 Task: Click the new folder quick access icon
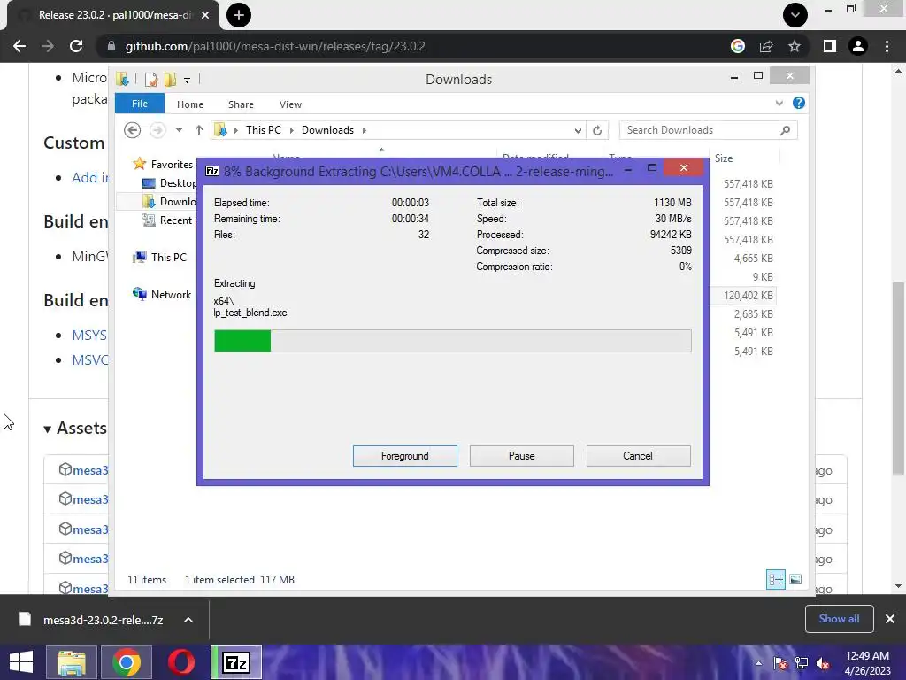point(170,79)
